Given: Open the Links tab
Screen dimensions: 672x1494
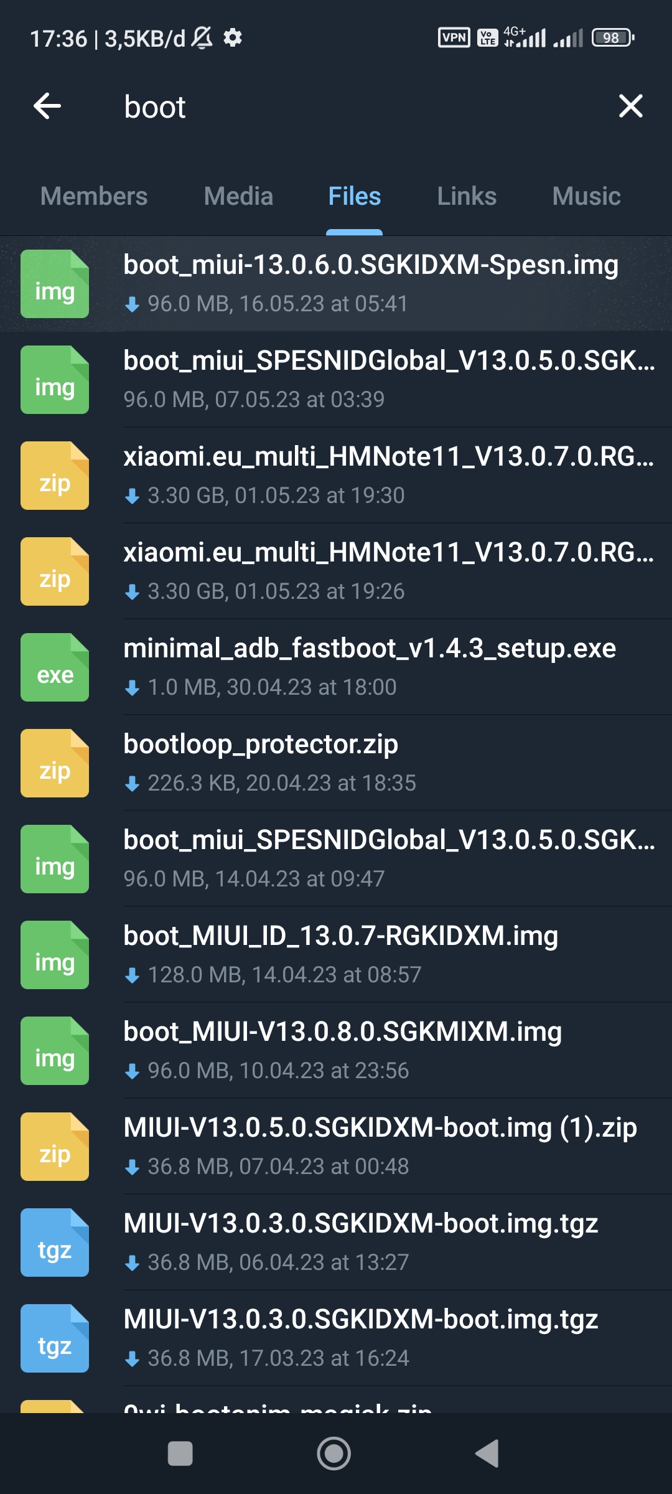Looking at the screenshot, I should point(467,196).
